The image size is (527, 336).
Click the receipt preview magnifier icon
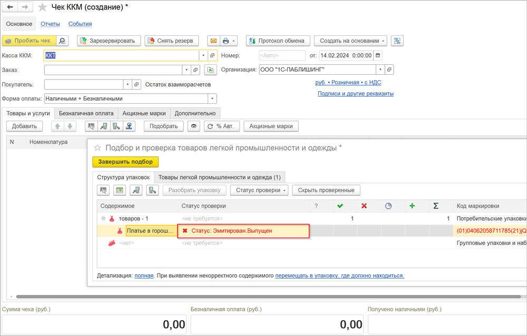pos(62,41)
